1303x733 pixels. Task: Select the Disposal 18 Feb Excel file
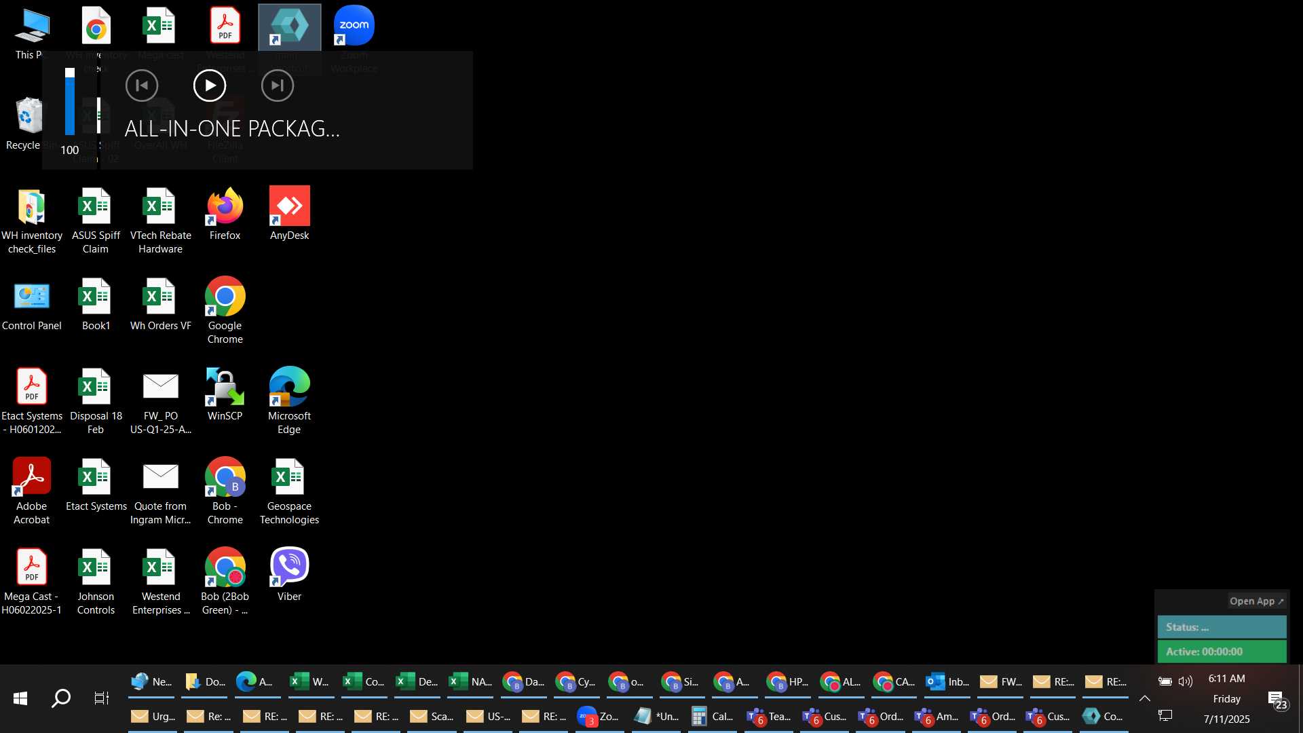pos(96,401)
